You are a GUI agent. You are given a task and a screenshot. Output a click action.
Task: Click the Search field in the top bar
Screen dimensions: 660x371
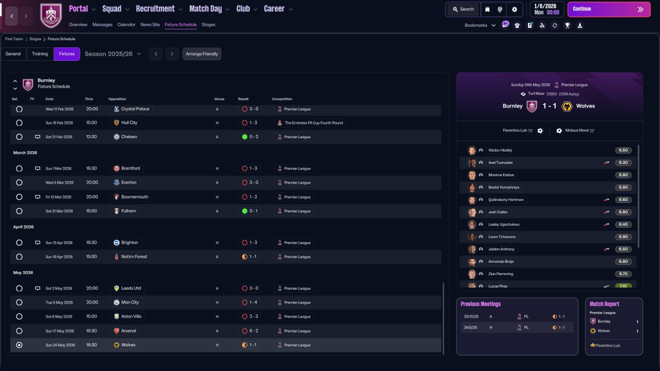[x=463, y=9]
